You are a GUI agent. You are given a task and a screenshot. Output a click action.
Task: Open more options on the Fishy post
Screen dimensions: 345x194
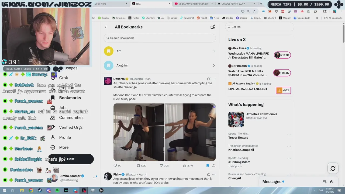coord(214,175)
